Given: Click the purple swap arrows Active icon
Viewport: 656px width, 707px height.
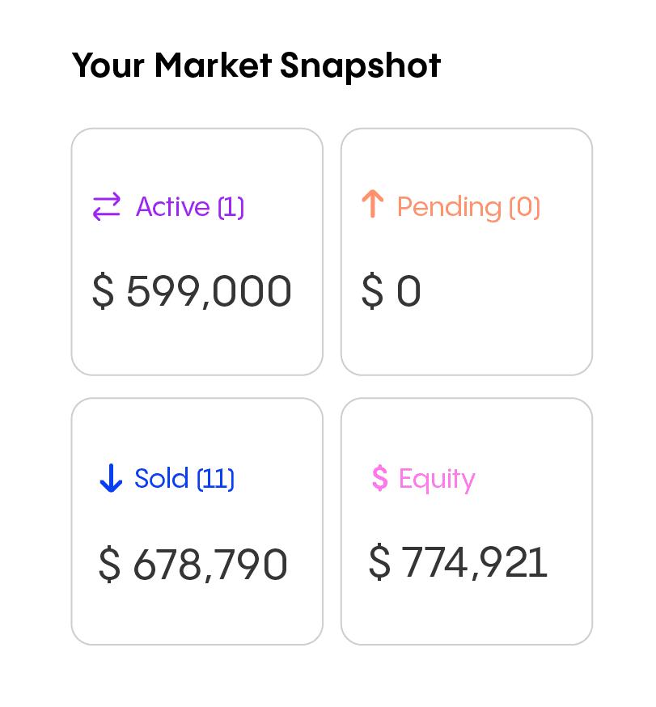Looking at the screenshot, I should pos(107,206).
